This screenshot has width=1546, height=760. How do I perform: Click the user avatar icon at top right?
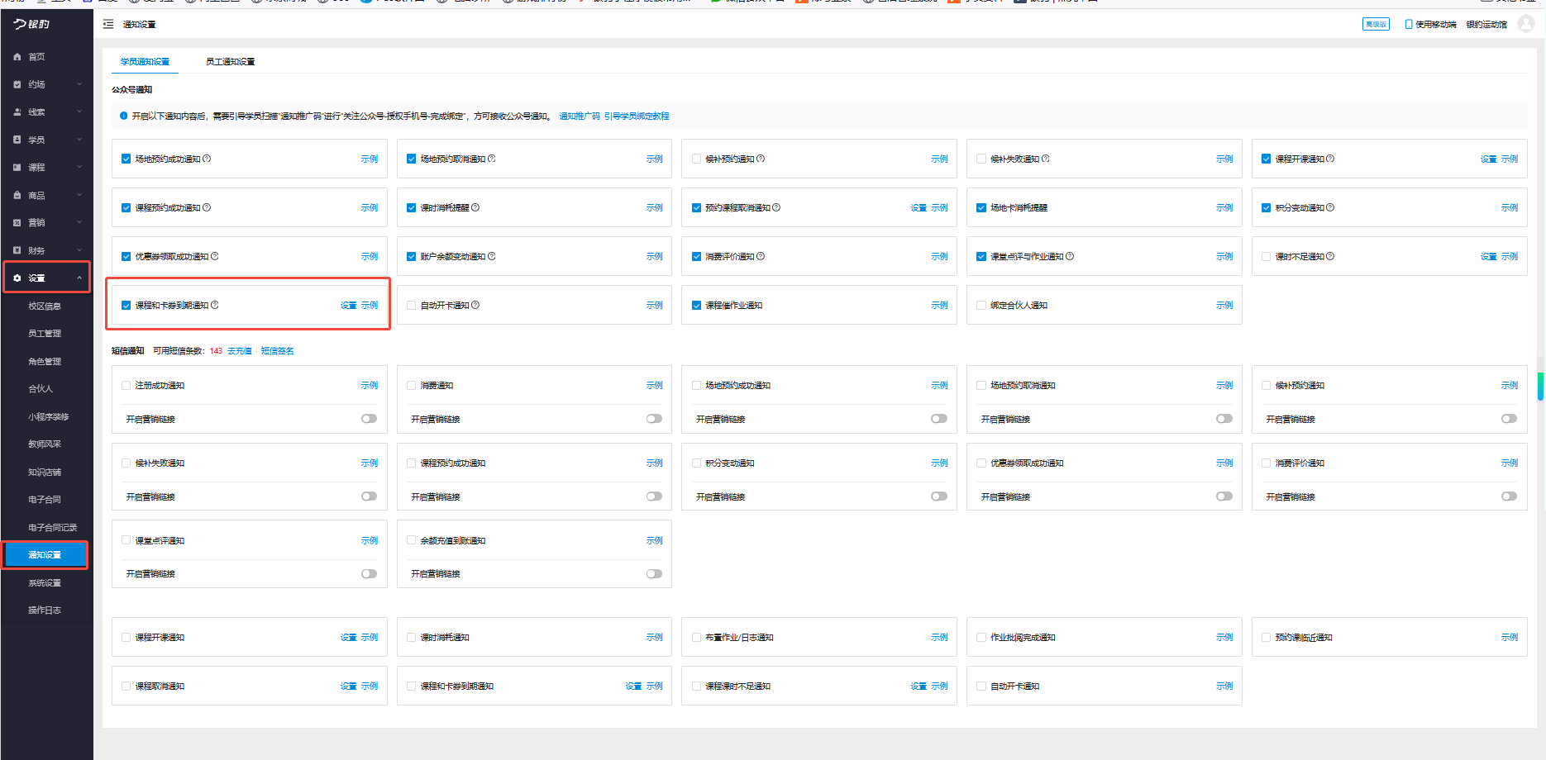pos(1526,24)
